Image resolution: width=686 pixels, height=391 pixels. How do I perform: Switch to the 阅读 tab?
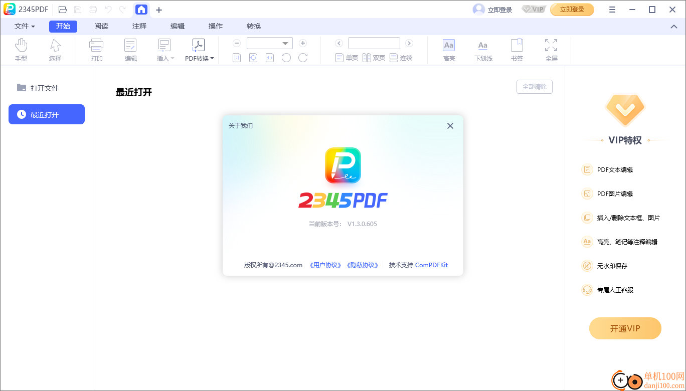pos(101,26)
